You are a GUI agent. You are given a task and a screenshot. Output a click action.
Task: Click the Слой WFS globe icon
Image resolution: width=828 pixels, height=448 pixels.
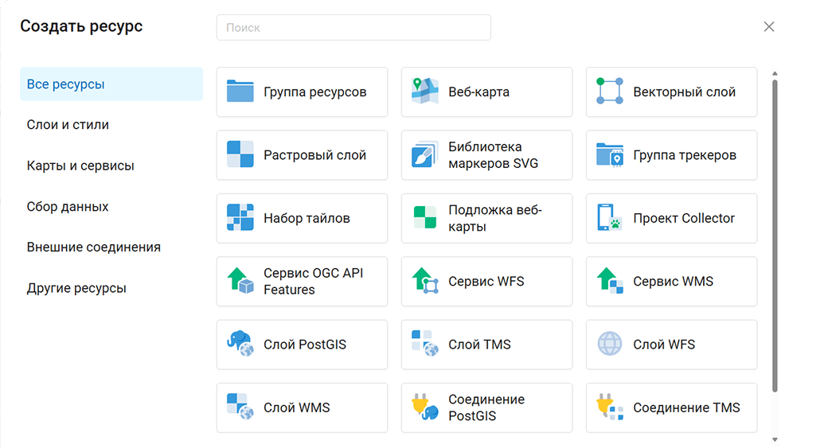tap(609, 345)
